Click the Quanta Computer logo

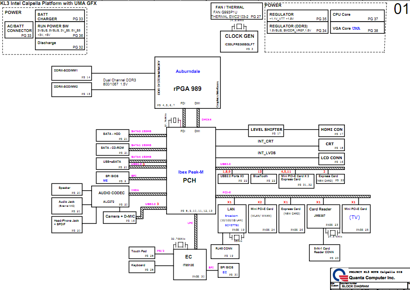coord(340,275)
